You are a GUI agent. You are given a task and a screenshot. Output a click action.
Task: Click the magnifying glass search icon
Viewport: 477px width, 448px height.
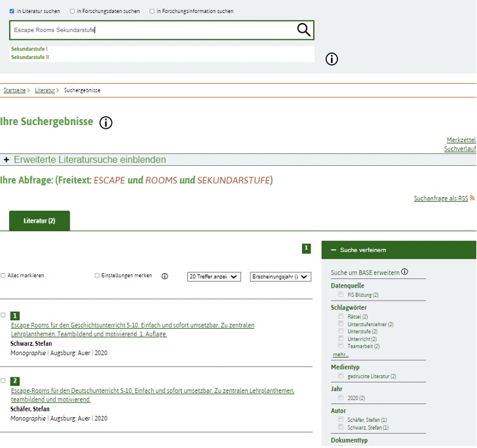303,29
